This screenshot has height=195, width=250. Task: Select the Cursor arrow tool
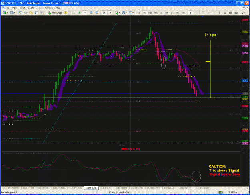pyautogui.click(x=190, y=13)
